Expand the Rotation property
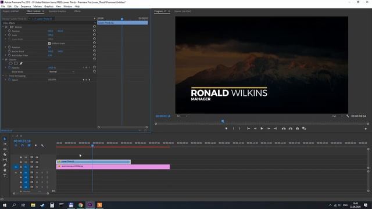 (5, 47)
